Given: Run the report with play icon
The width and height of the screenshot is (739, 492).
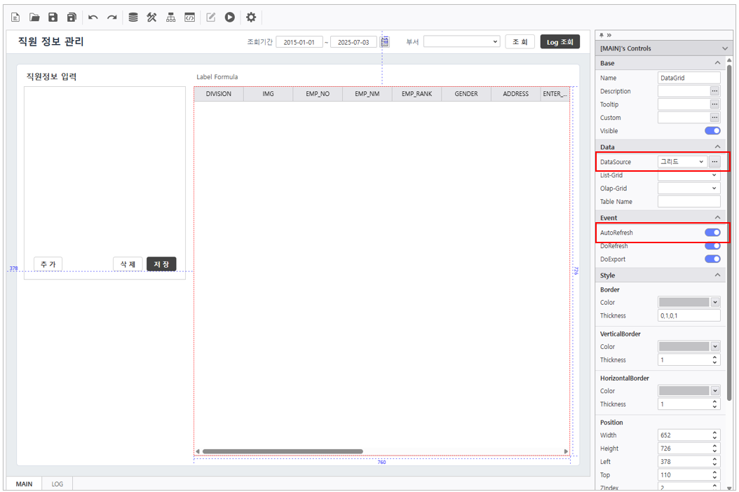Looking at the screenshot, I should coord(229,18).
